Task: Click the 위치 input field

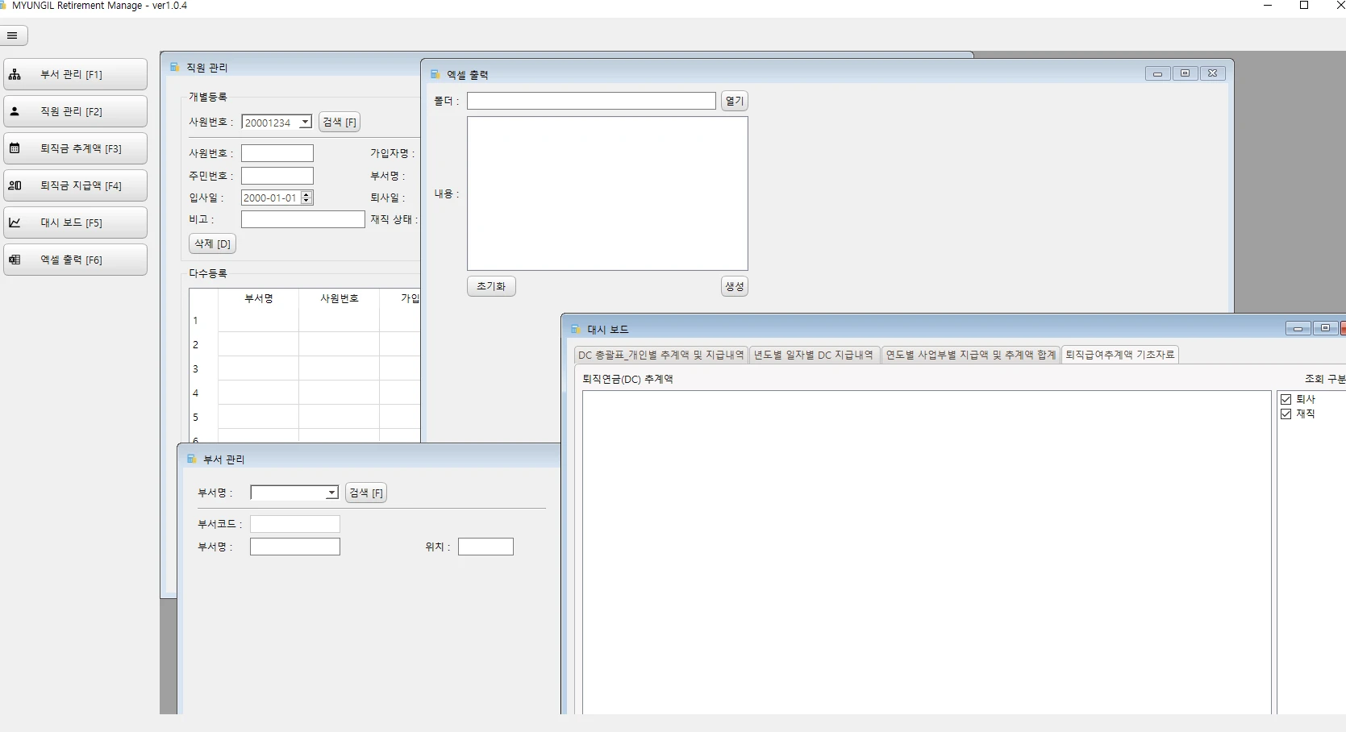Action: click(x=485, y=547)
